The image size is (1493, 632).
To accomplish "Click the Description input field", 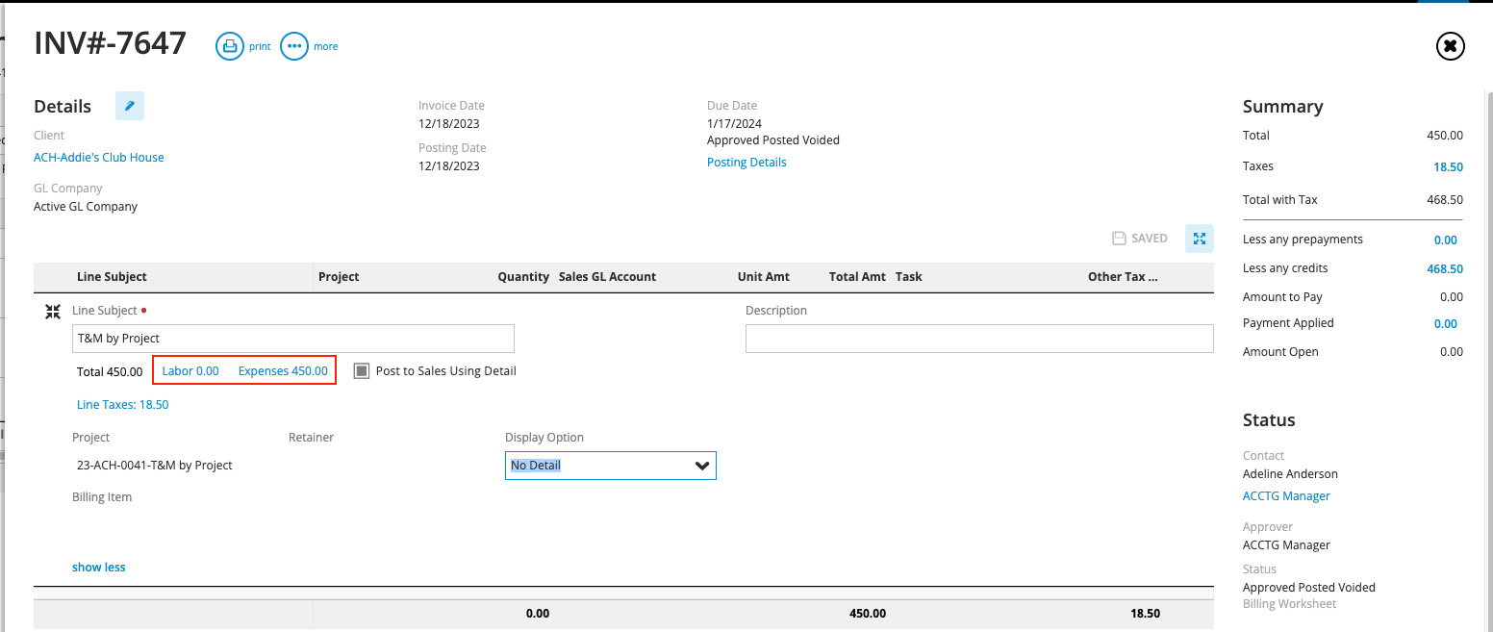I will tap(979, 339).
